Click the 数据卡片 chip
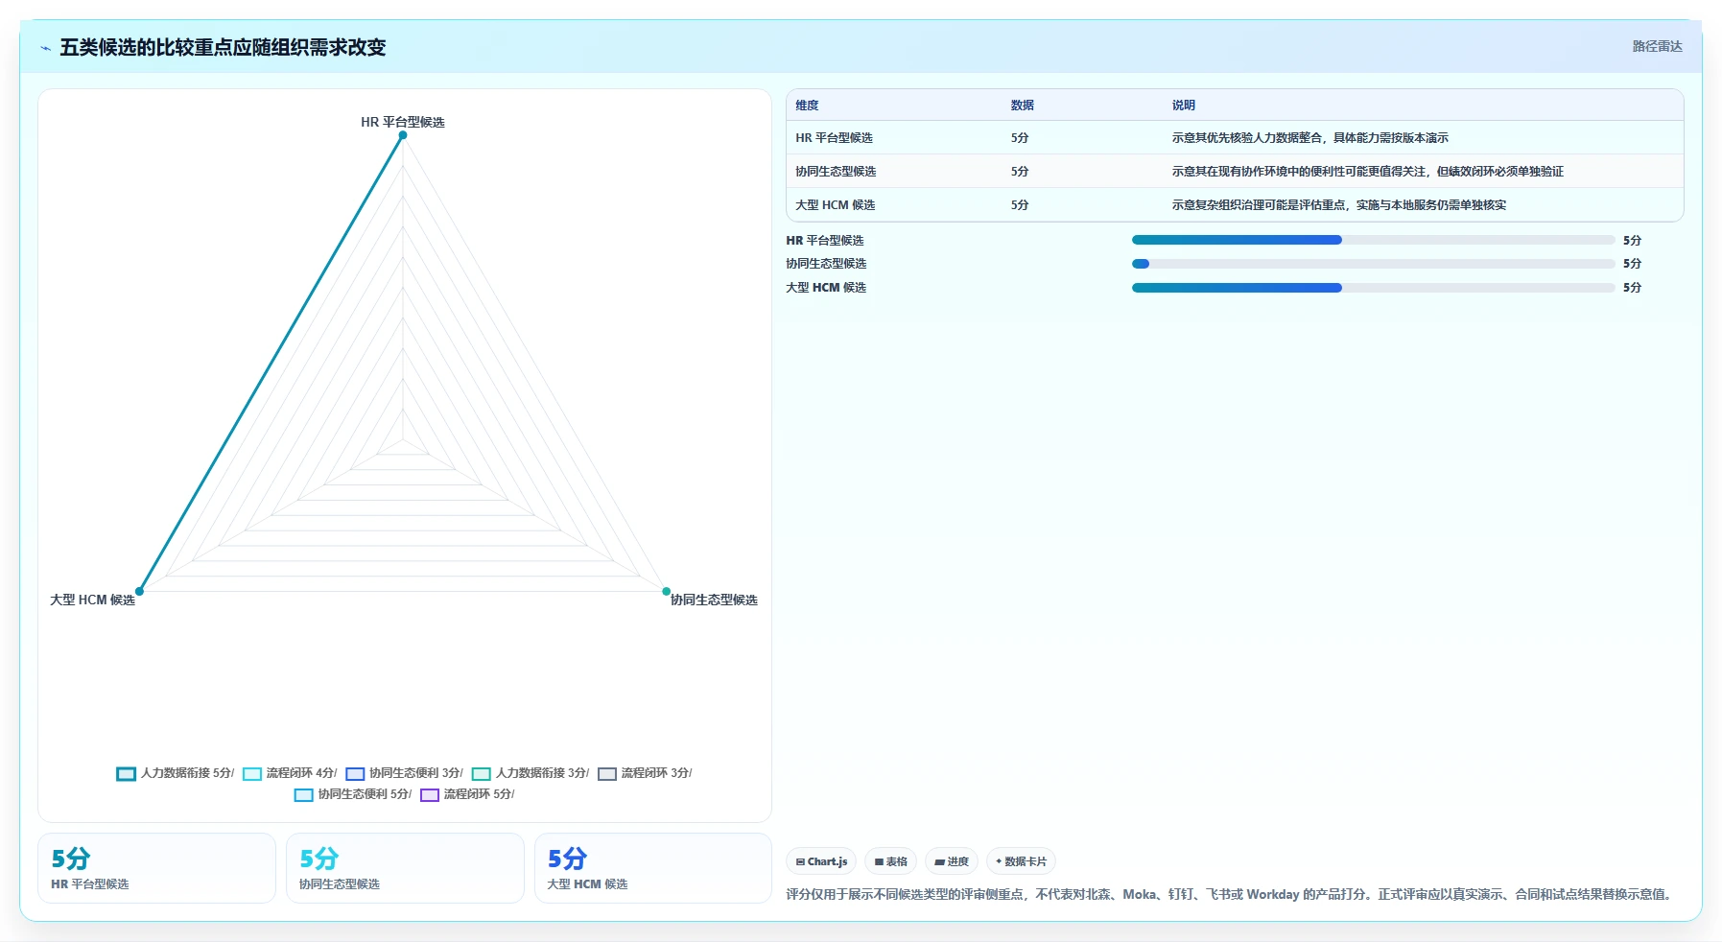This screenshot has width=1722, height=942. pos(1021,861)
